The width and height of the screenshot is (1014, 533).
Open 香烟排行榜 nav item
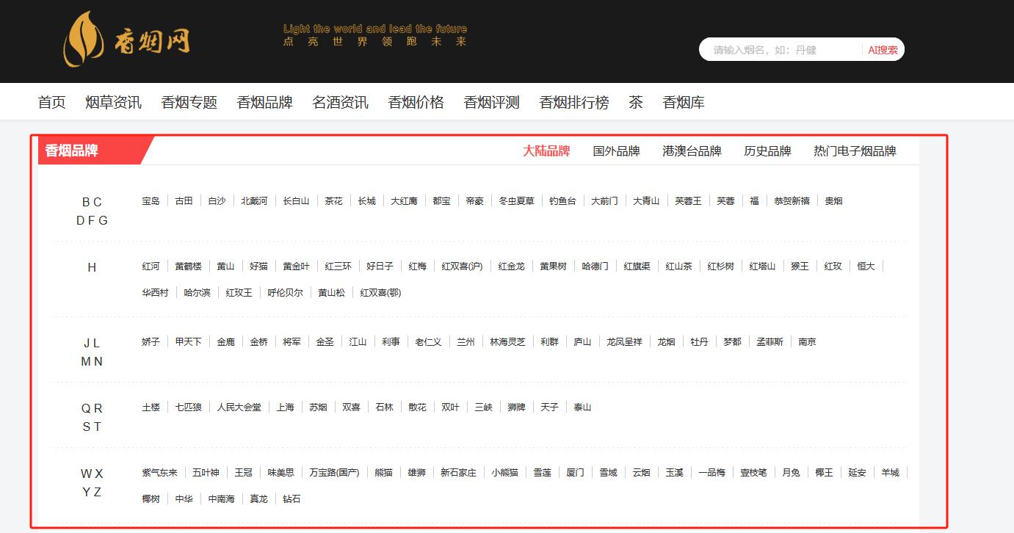573,102
